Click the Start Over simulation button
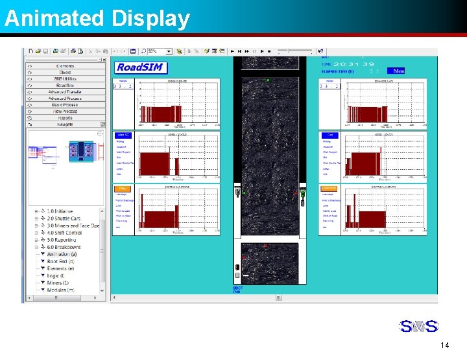The width and height of the screenshot is (467, 350). point(262,51)
